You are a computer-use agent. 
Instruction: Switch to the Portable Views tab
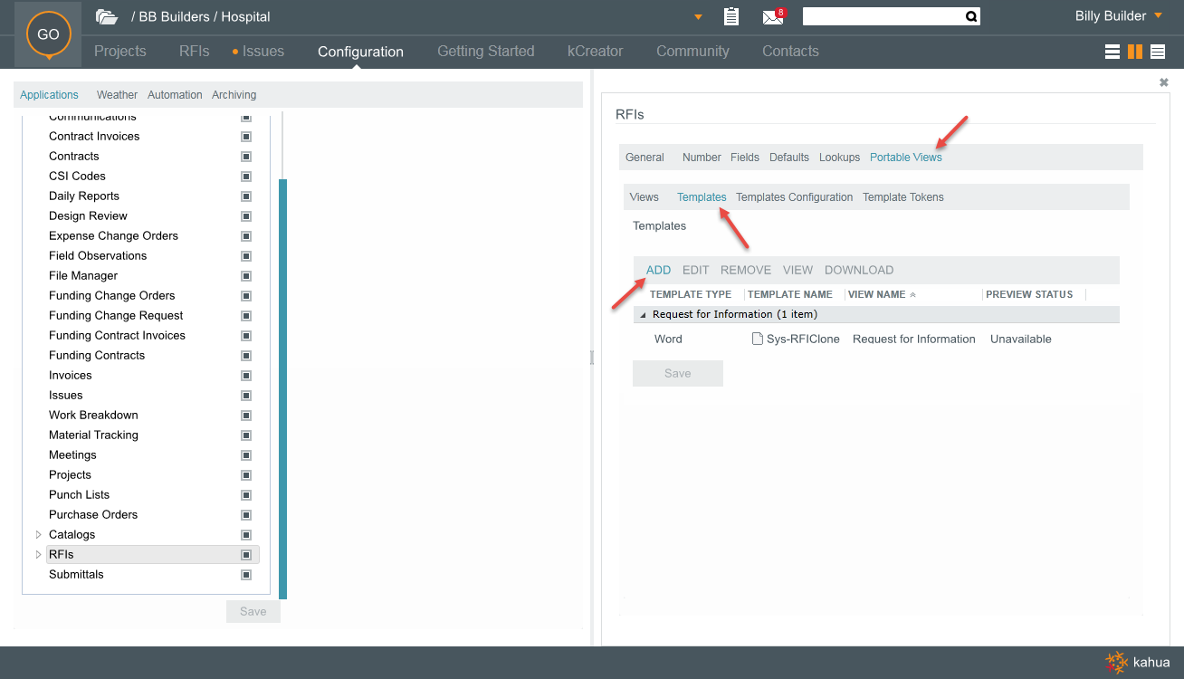click(905, 158)
